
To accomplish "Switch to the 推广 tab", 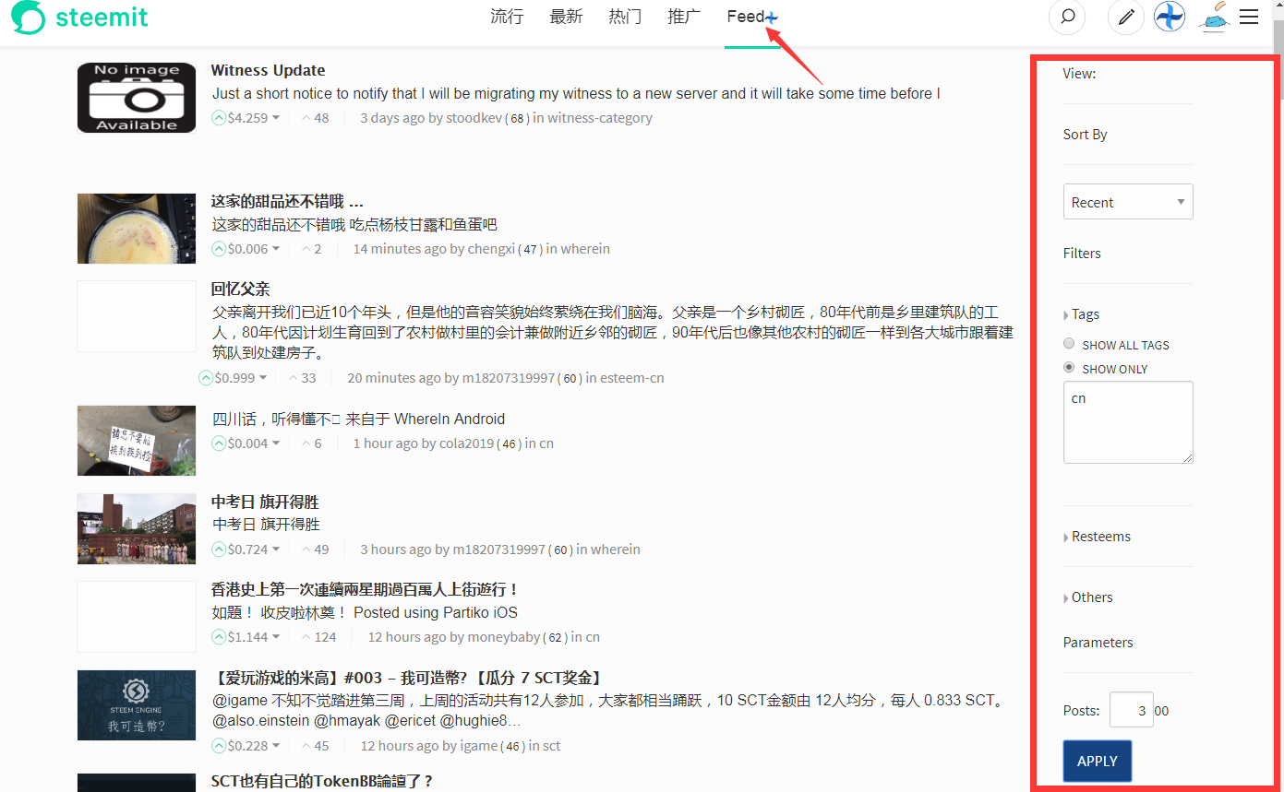I will 684,17.
